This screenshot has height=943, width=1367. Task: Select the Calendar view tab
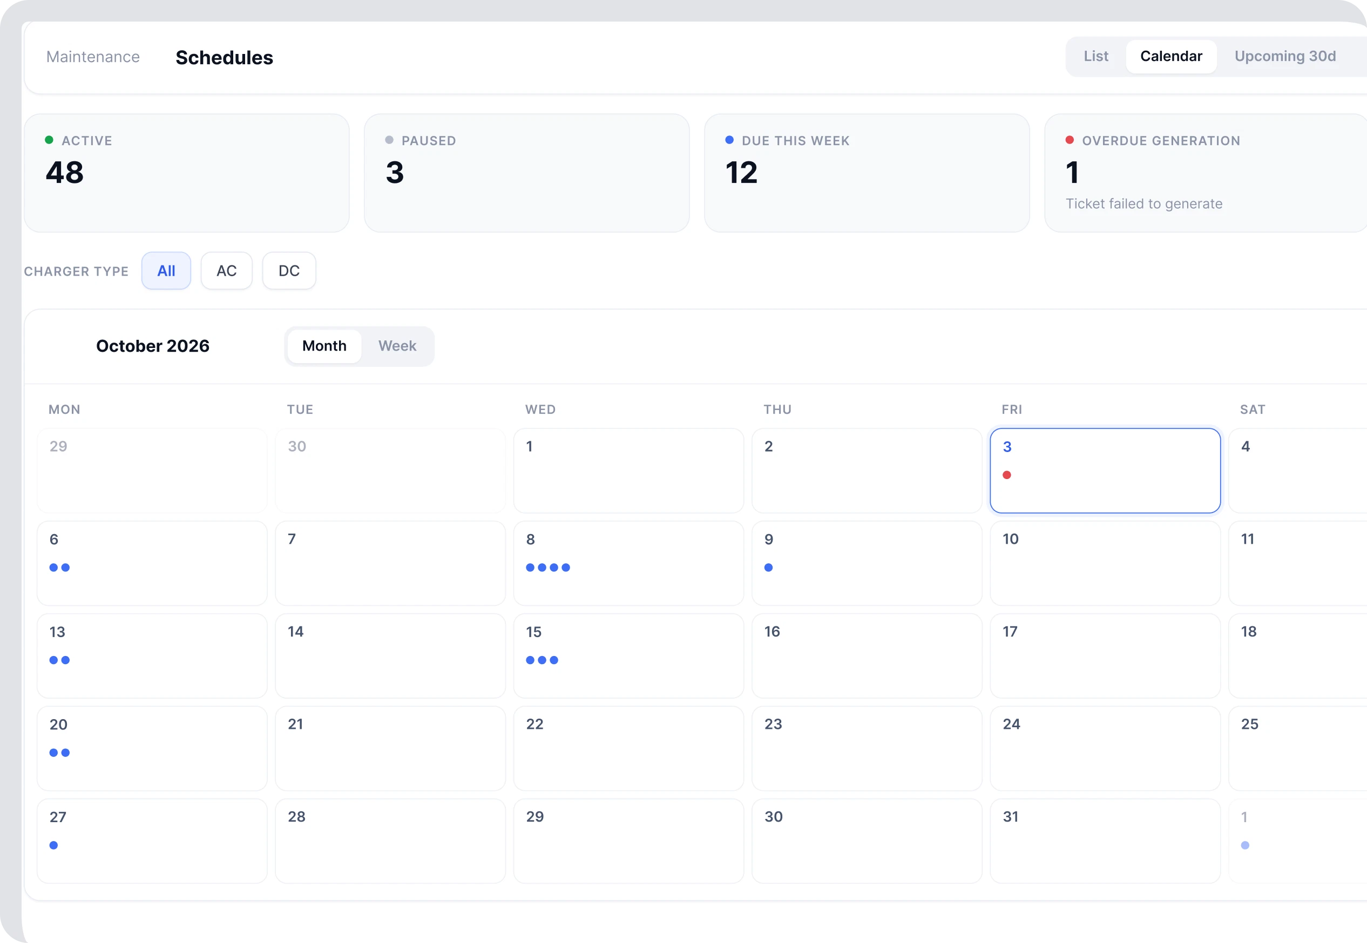1170,56
